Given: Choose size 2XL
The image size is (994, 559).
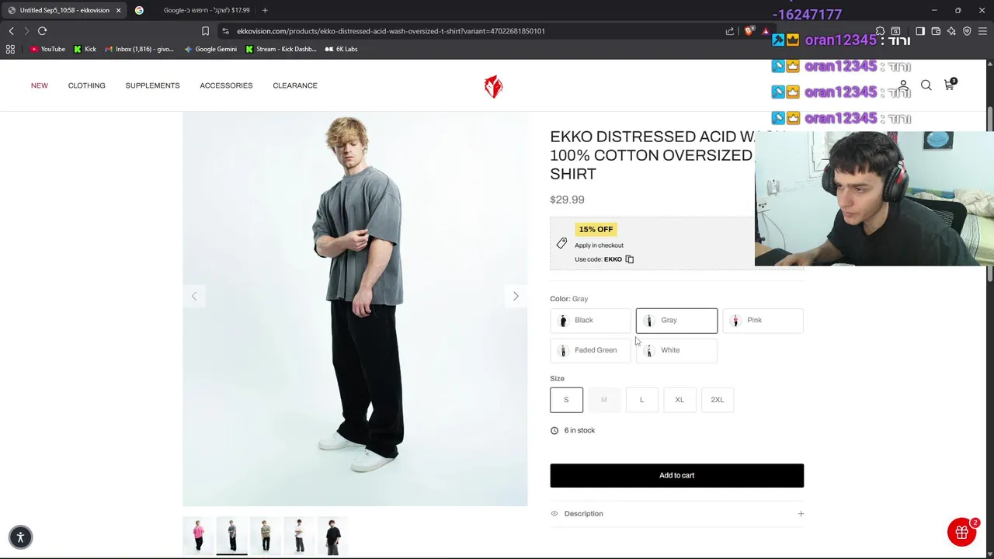Looking at the screenshot, I should pos(717,400).
